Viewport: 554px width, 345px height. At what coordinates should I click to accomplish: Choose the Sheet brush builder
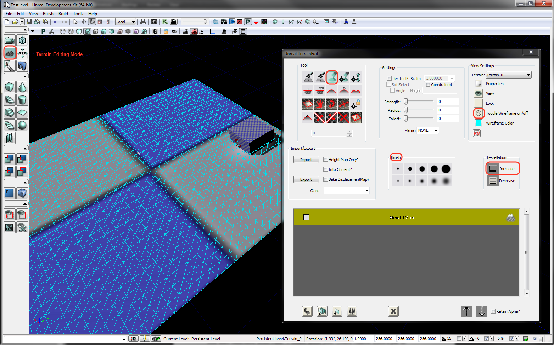pyautogui.click(x=22, y=113)
